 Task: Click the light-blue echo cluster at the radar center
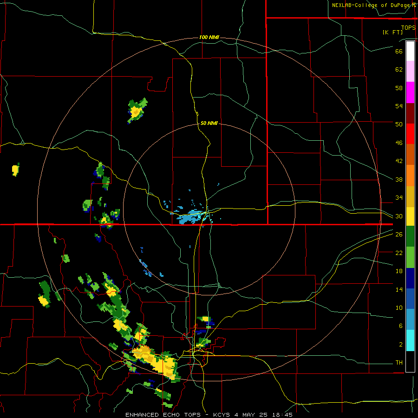pos(190,216)
